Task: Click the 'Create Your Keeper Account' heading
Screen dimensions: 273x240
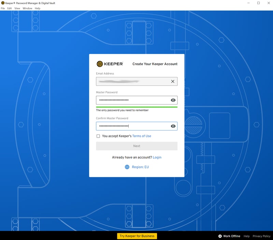Action: pos(155,64)
